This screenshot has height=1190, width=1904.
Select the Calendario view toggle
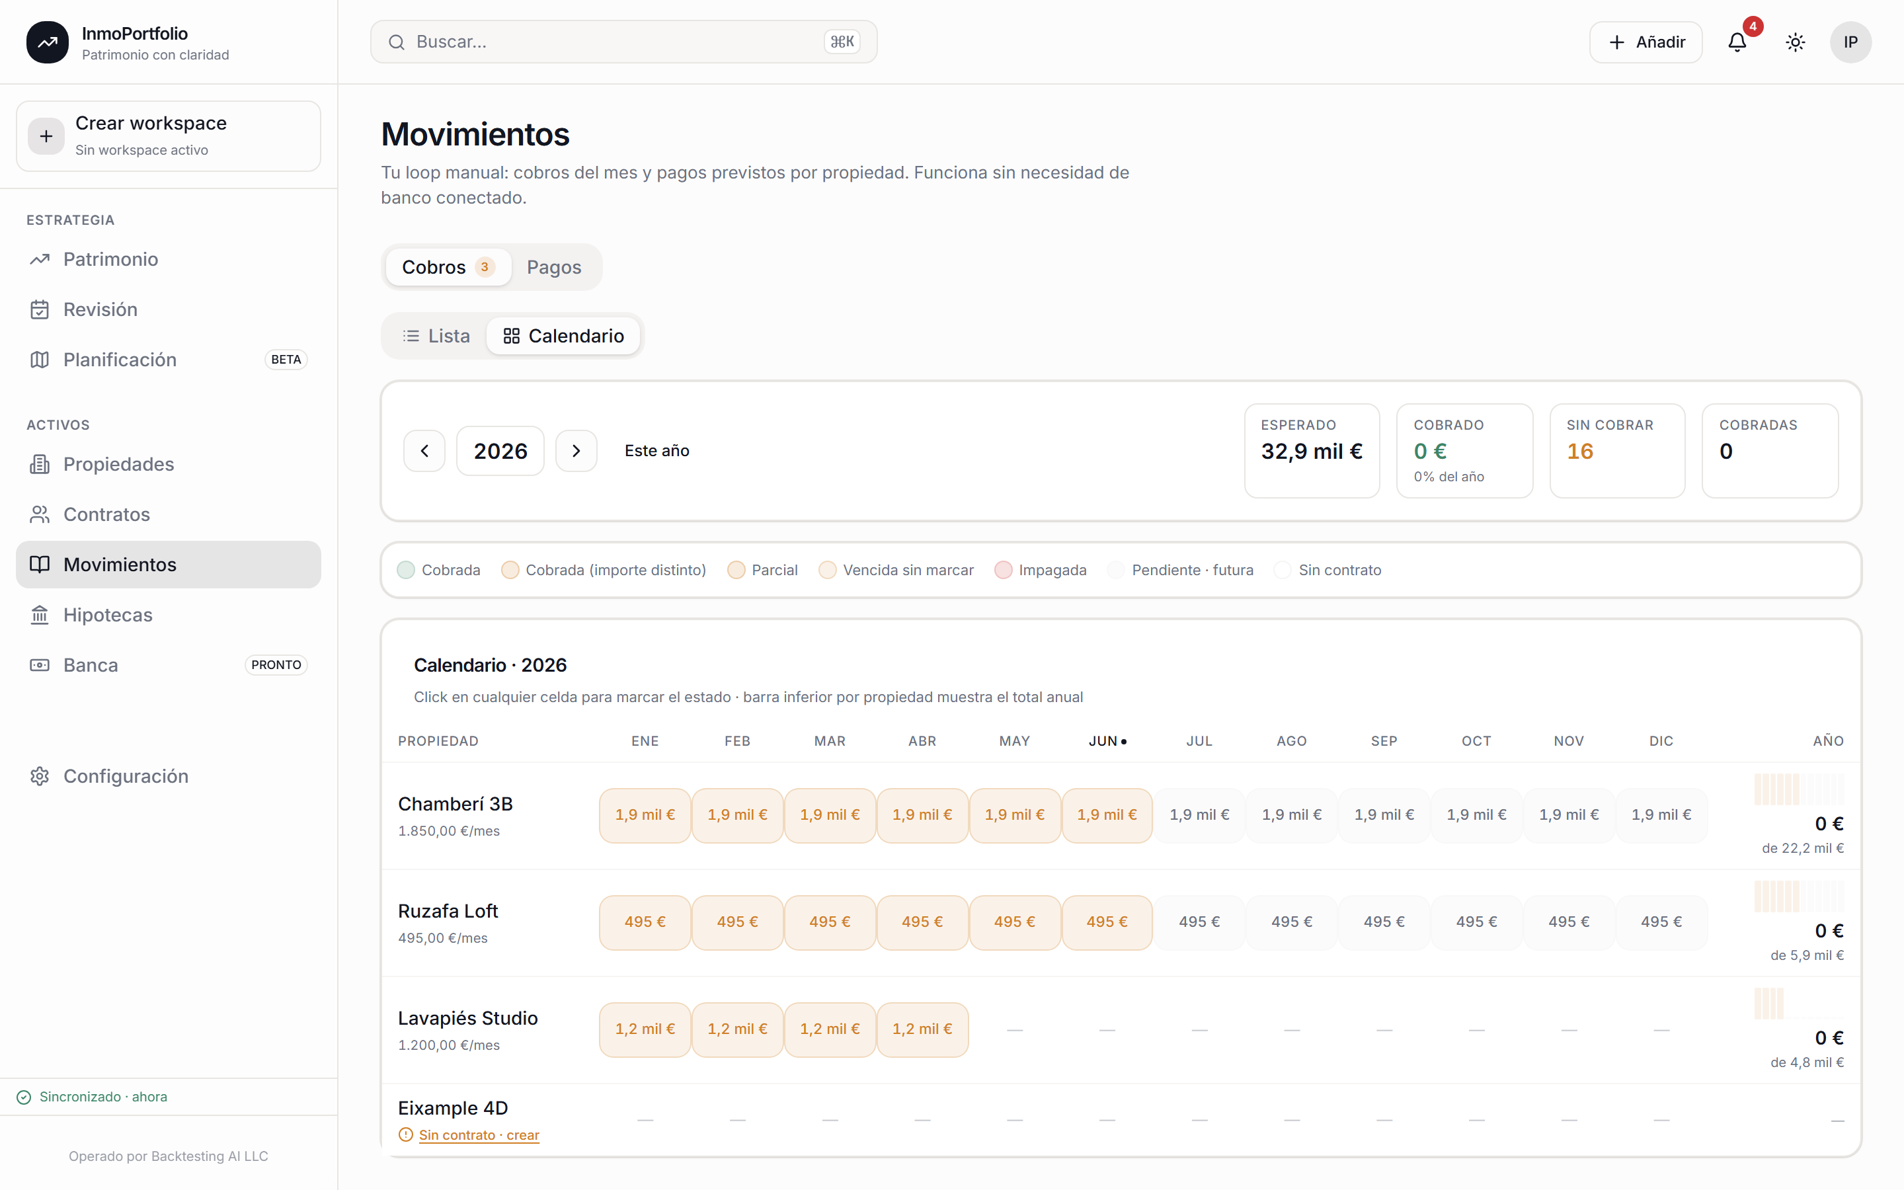(x=563, y=336)
